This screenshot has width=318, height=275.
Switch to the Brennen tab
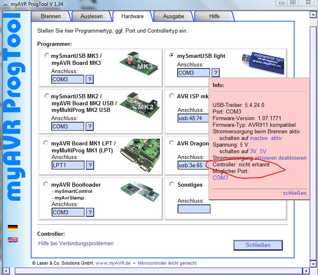pyautogui.click(x=50, y=16)
